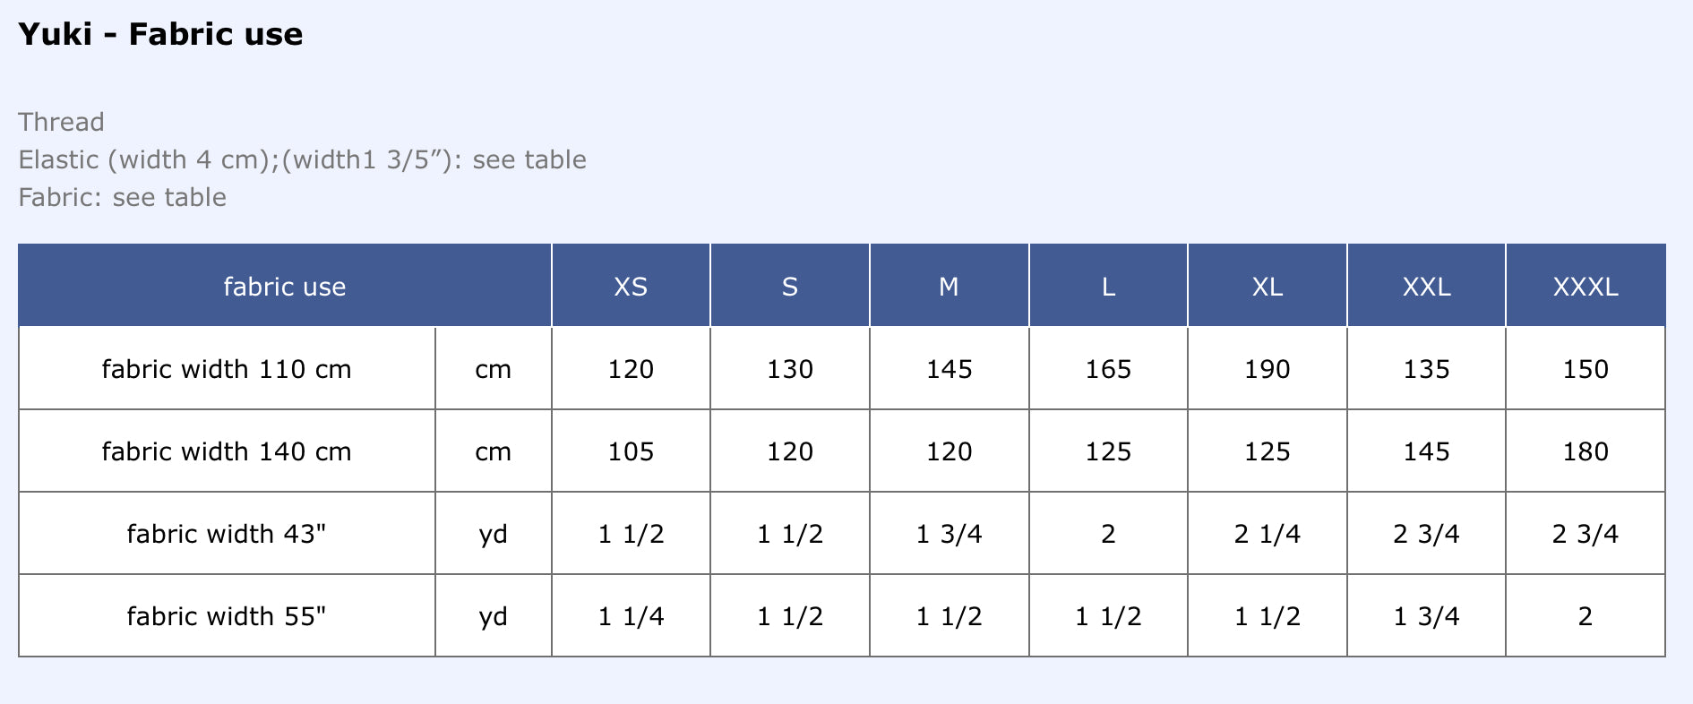This screenshot has width=1693, height=704.
Task: Click the S size column header
Action: (x=789, y=287)
